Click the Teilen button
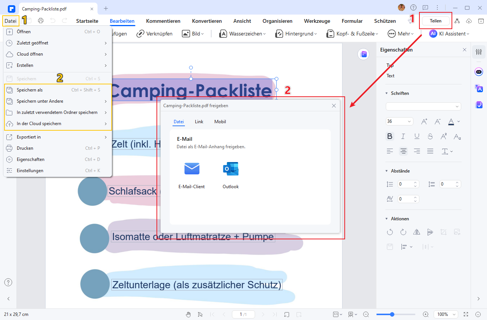Screen dimensions: 487x320 (435, 21)
